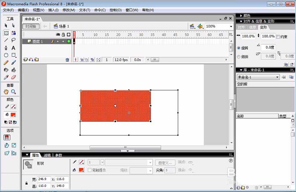Toggle green outline square of Layer 1
The width and height of the screenshot is (296, 192).
(69, 42)
